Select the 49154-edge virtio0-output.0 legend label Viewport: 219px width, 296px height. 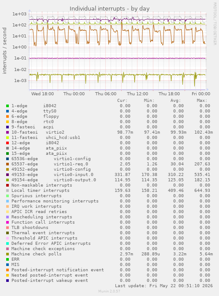coord(54,180)
